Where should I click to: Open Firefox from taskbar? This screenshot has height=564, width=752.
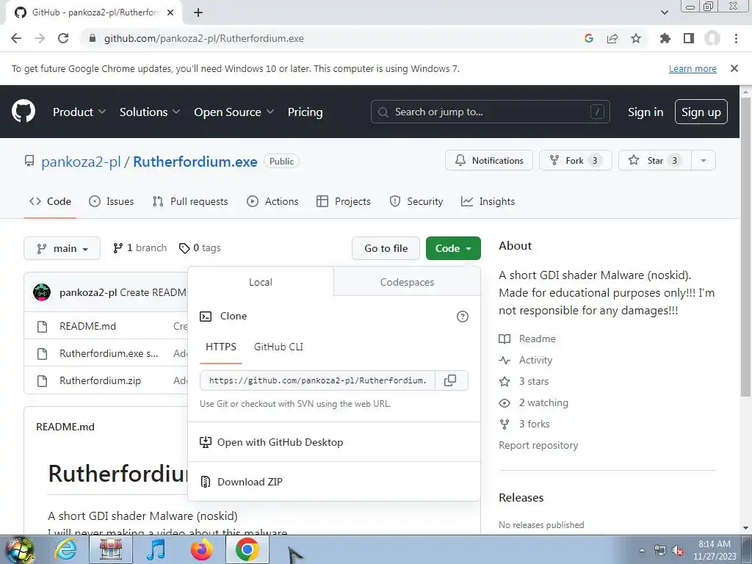[201, 549]
